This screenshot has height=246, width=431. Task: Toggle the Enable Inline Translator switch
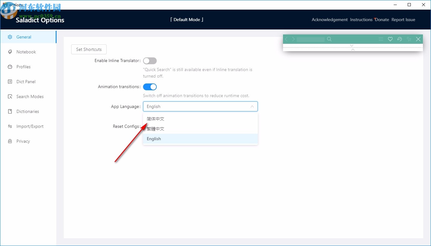150,61
